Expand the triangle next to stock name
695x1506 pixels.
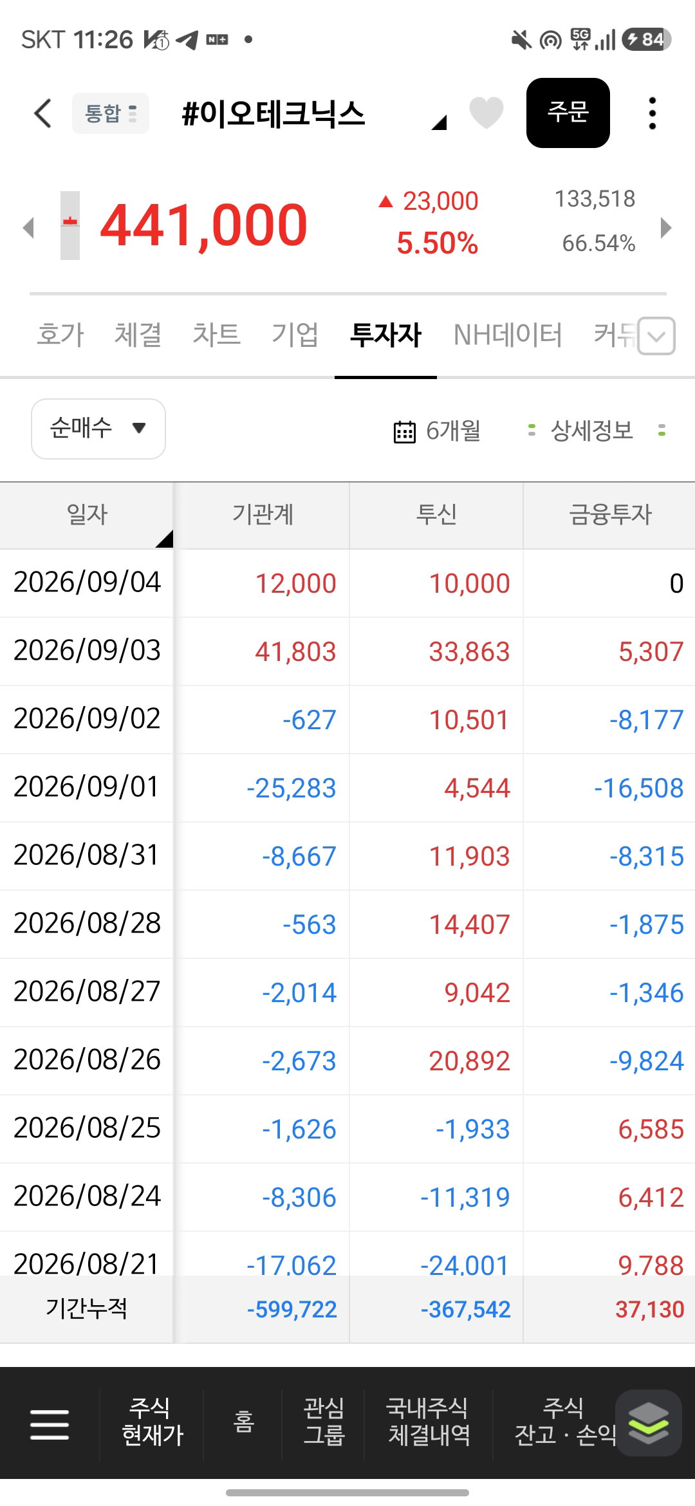click(439, 122)
